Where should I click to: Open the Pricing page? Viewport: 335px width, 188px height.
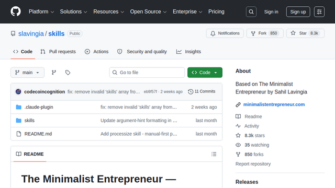point(216,11)
